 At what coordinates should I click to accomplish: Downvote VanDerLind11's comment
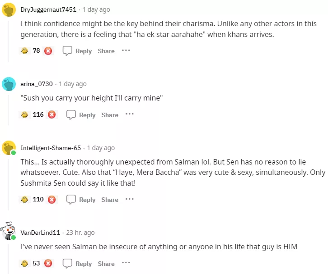pyautogui.click(x=48, y=263)
